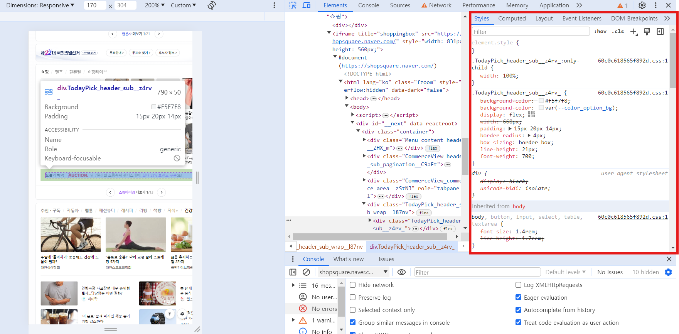The height and width of the screenshot is (334, 679).
Task: Switch to the Sources panel tab
Action: coord(400,5)
